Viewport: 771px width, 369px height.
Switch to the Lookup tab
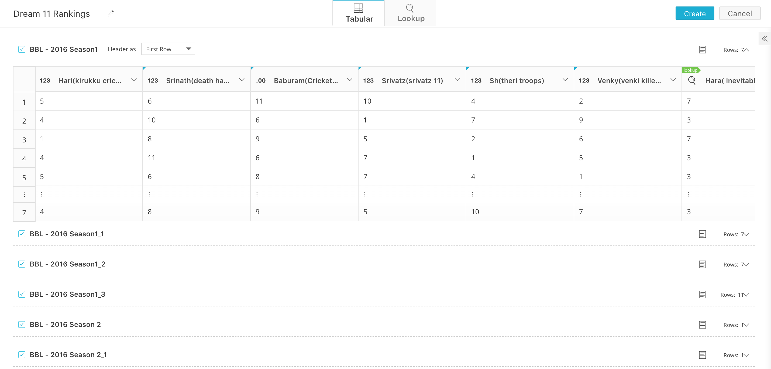(x=411, y=13)
